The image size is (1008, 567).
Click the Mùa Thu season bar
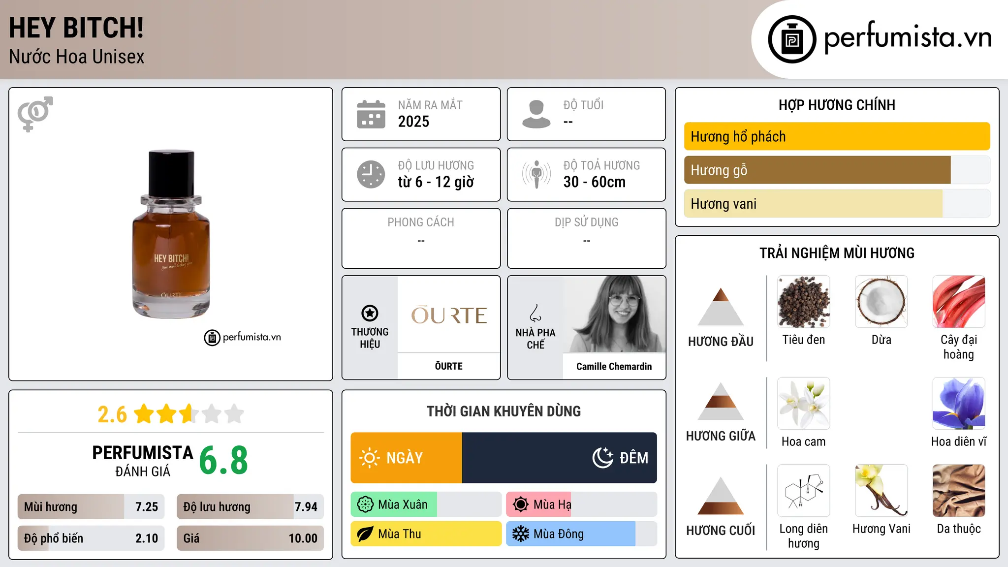pos(426,534)
